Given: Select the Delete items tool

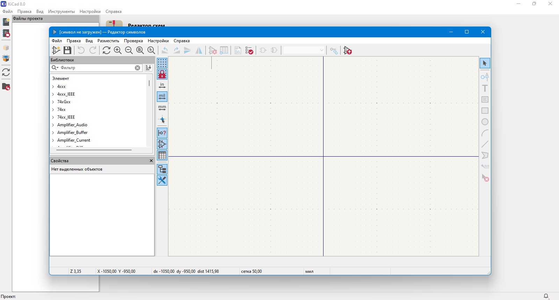Looking at the screenshot, I should point(485,178).
